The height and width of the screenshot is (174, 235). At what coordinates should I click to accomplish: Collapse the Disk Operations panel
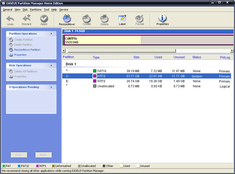[x=51, y=65]
